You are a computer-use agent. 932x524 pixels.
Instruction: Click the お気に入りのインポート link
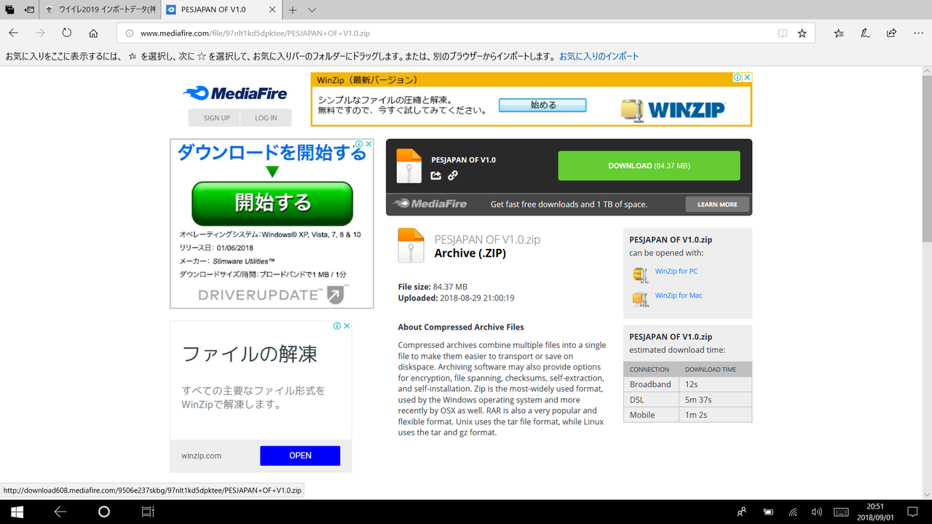[599, 56]
